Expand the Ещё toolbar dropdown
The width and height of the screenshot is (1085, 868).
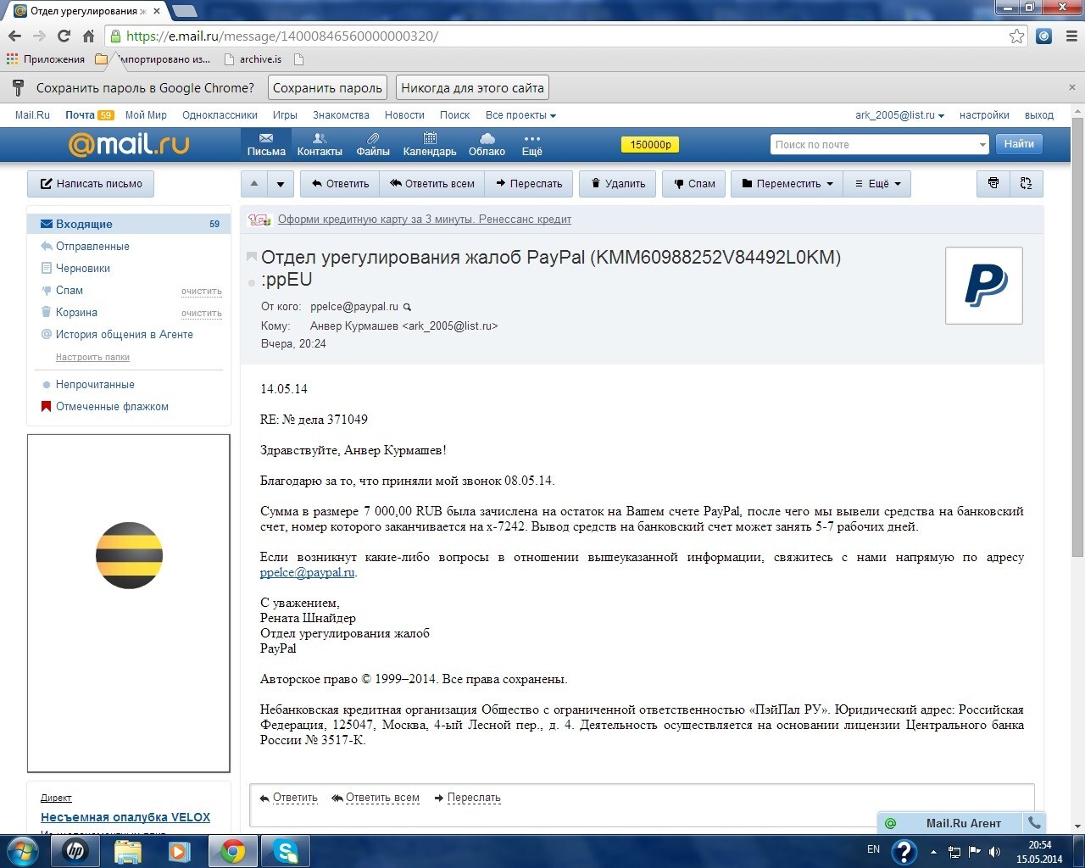pos(877,183)
